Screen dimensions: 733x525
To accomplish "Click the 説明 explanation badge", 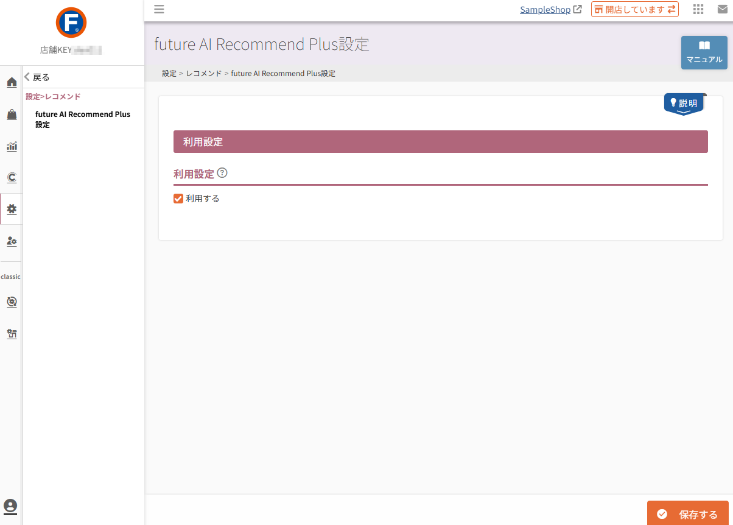I will pos(684,103).
